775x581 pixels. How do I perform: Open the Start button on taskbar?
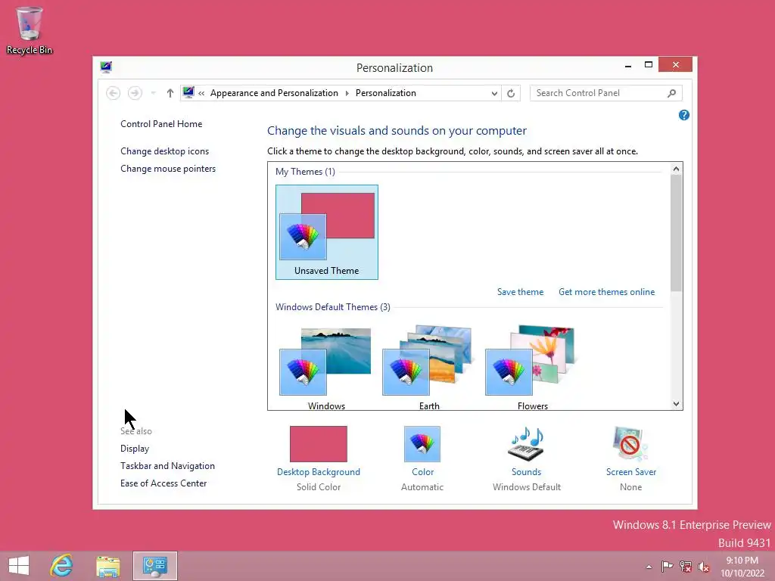19,566
